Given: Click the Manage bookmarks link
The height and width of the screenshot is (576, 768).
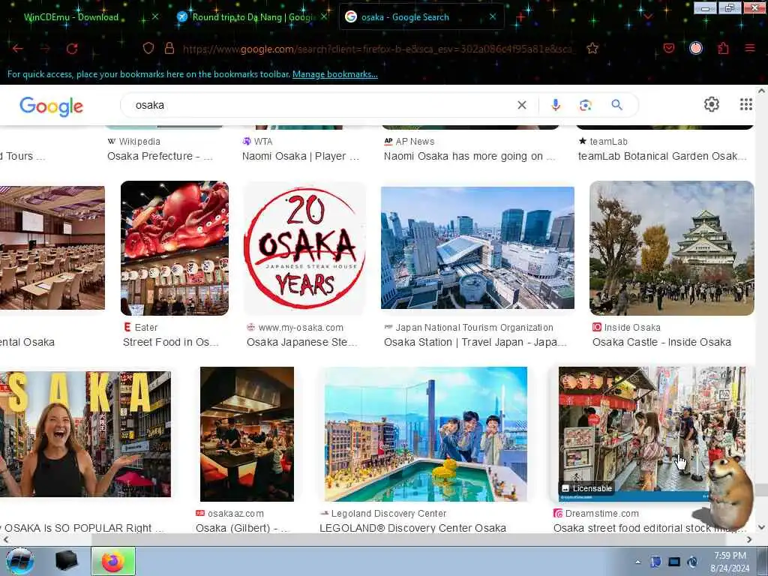Looking at the screenshot, I should [x=335, y=74].
